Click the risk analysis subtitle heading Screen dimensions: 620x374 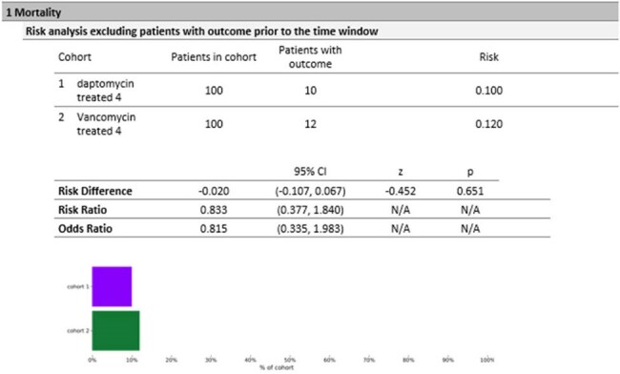[x=201, y=31]
